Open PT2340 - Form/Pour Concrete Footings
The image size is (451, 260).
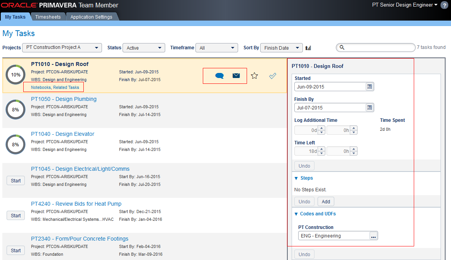click(79, 239)
